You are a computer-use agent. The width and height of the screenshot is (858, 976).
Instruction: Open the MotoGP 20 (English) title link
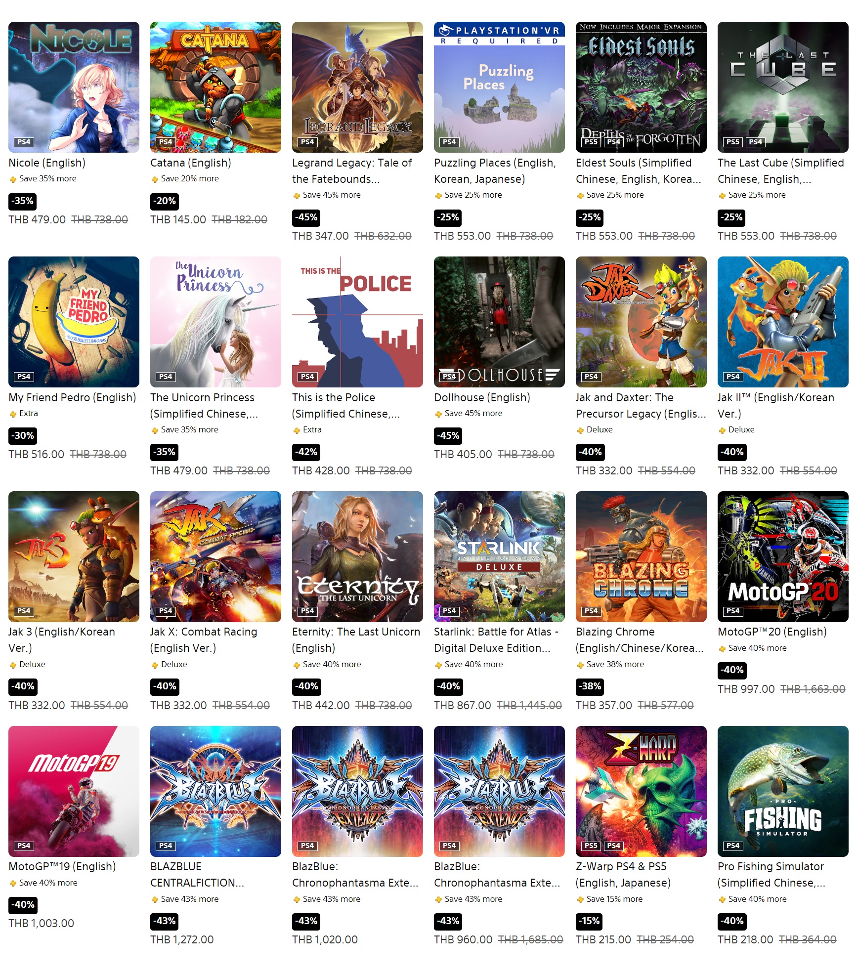772,632
